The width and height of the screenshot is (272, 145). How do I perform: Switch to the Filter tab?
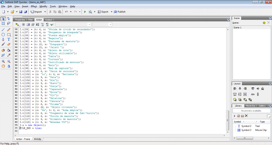click(x=30, y=20)
